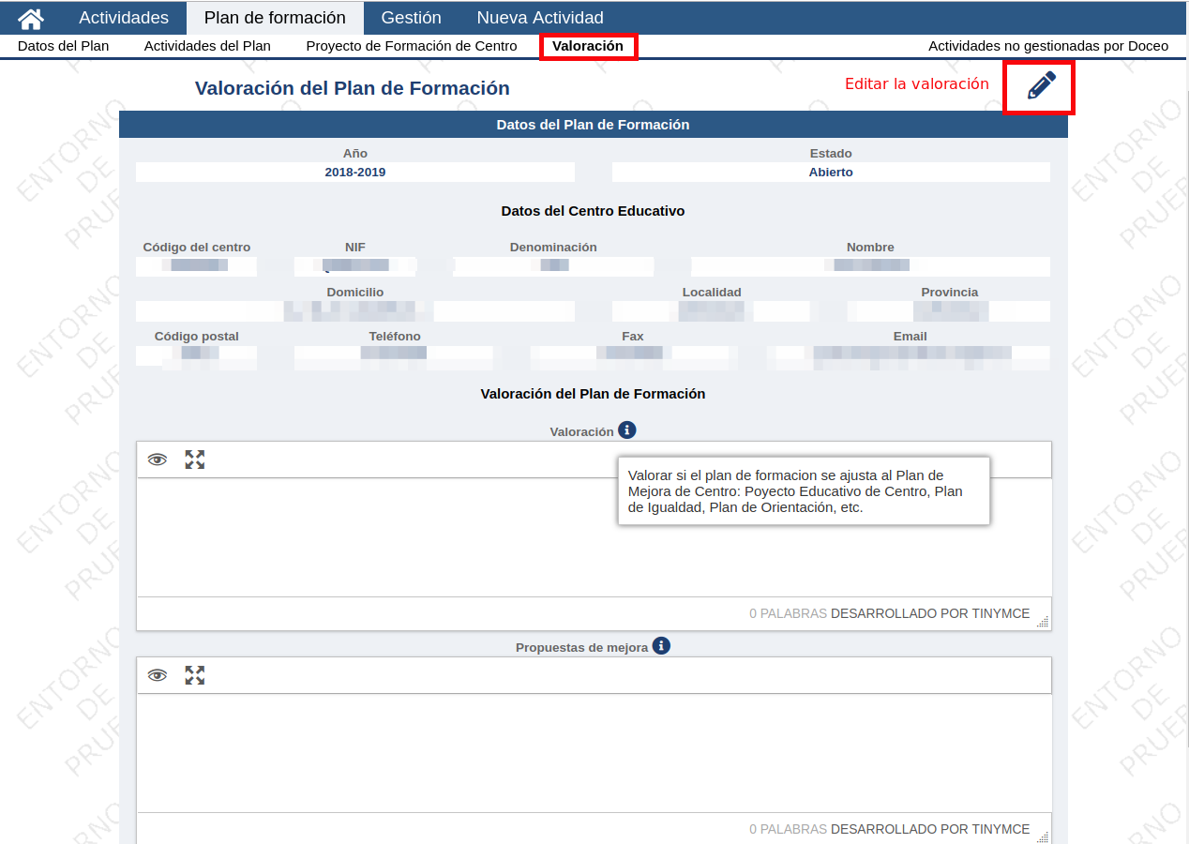1189x844 pixels.
Task: Switch to Datos del Plan tab
Action: (64, 46)
